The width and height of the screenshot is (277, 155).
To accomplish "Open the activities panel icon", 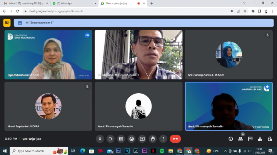I will [260, 139].
